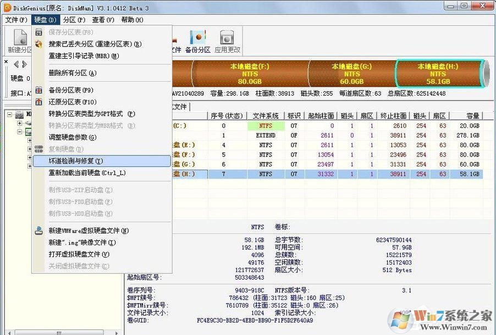Click the forward navigation arrow in left panel
496x335 pixels.
[x=24, y=64]
